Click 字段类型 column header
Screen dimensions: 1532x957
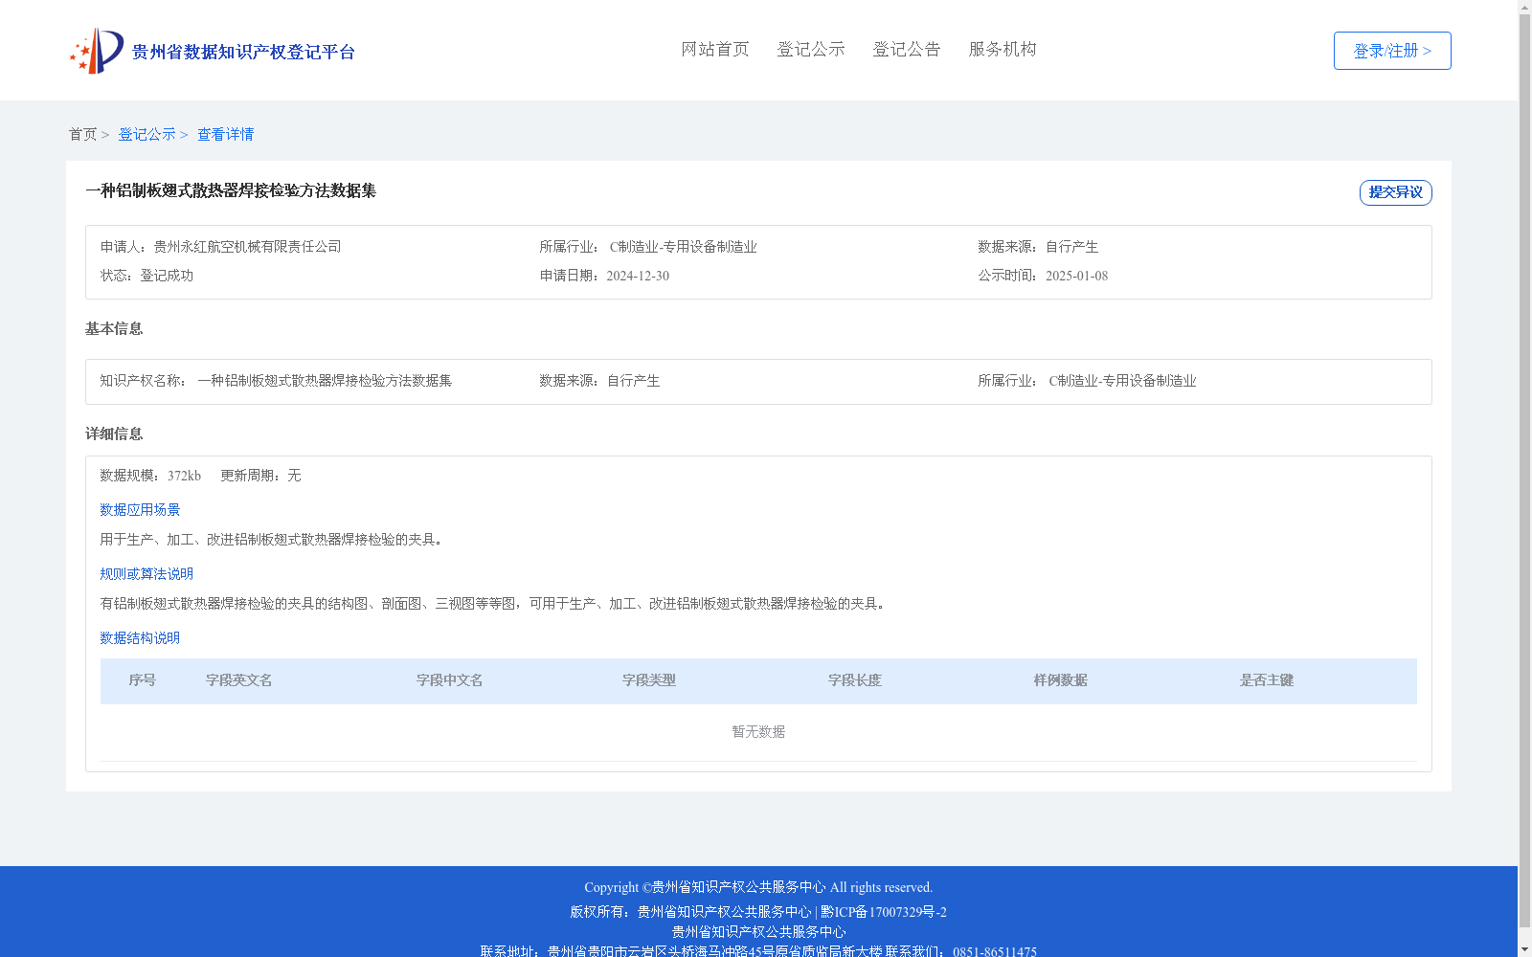click(649, 680)
